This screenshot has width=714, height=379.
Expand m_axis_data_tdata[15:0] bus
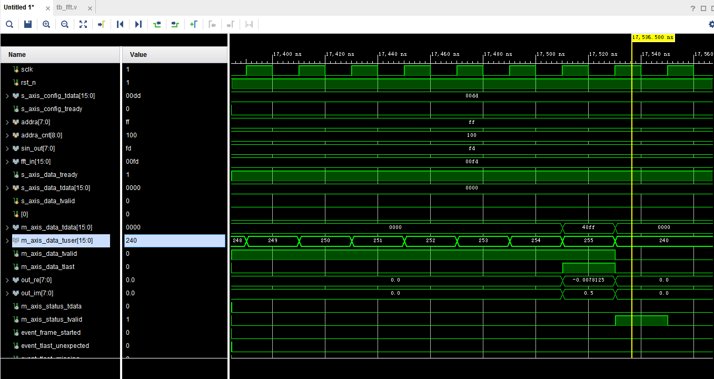click(7, 227)
